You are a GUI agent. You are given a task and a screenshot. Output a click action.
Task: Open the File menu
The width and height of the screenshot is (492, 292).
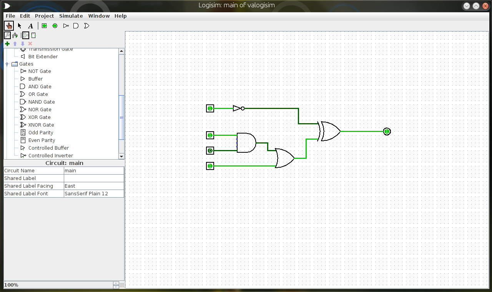click(10, 16)
